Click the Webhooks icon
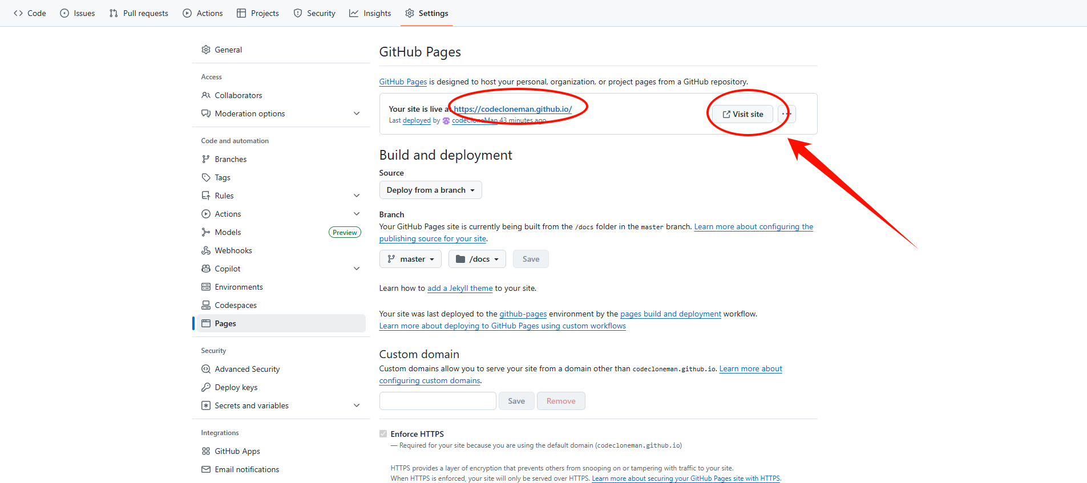 (x=206, y=250)
